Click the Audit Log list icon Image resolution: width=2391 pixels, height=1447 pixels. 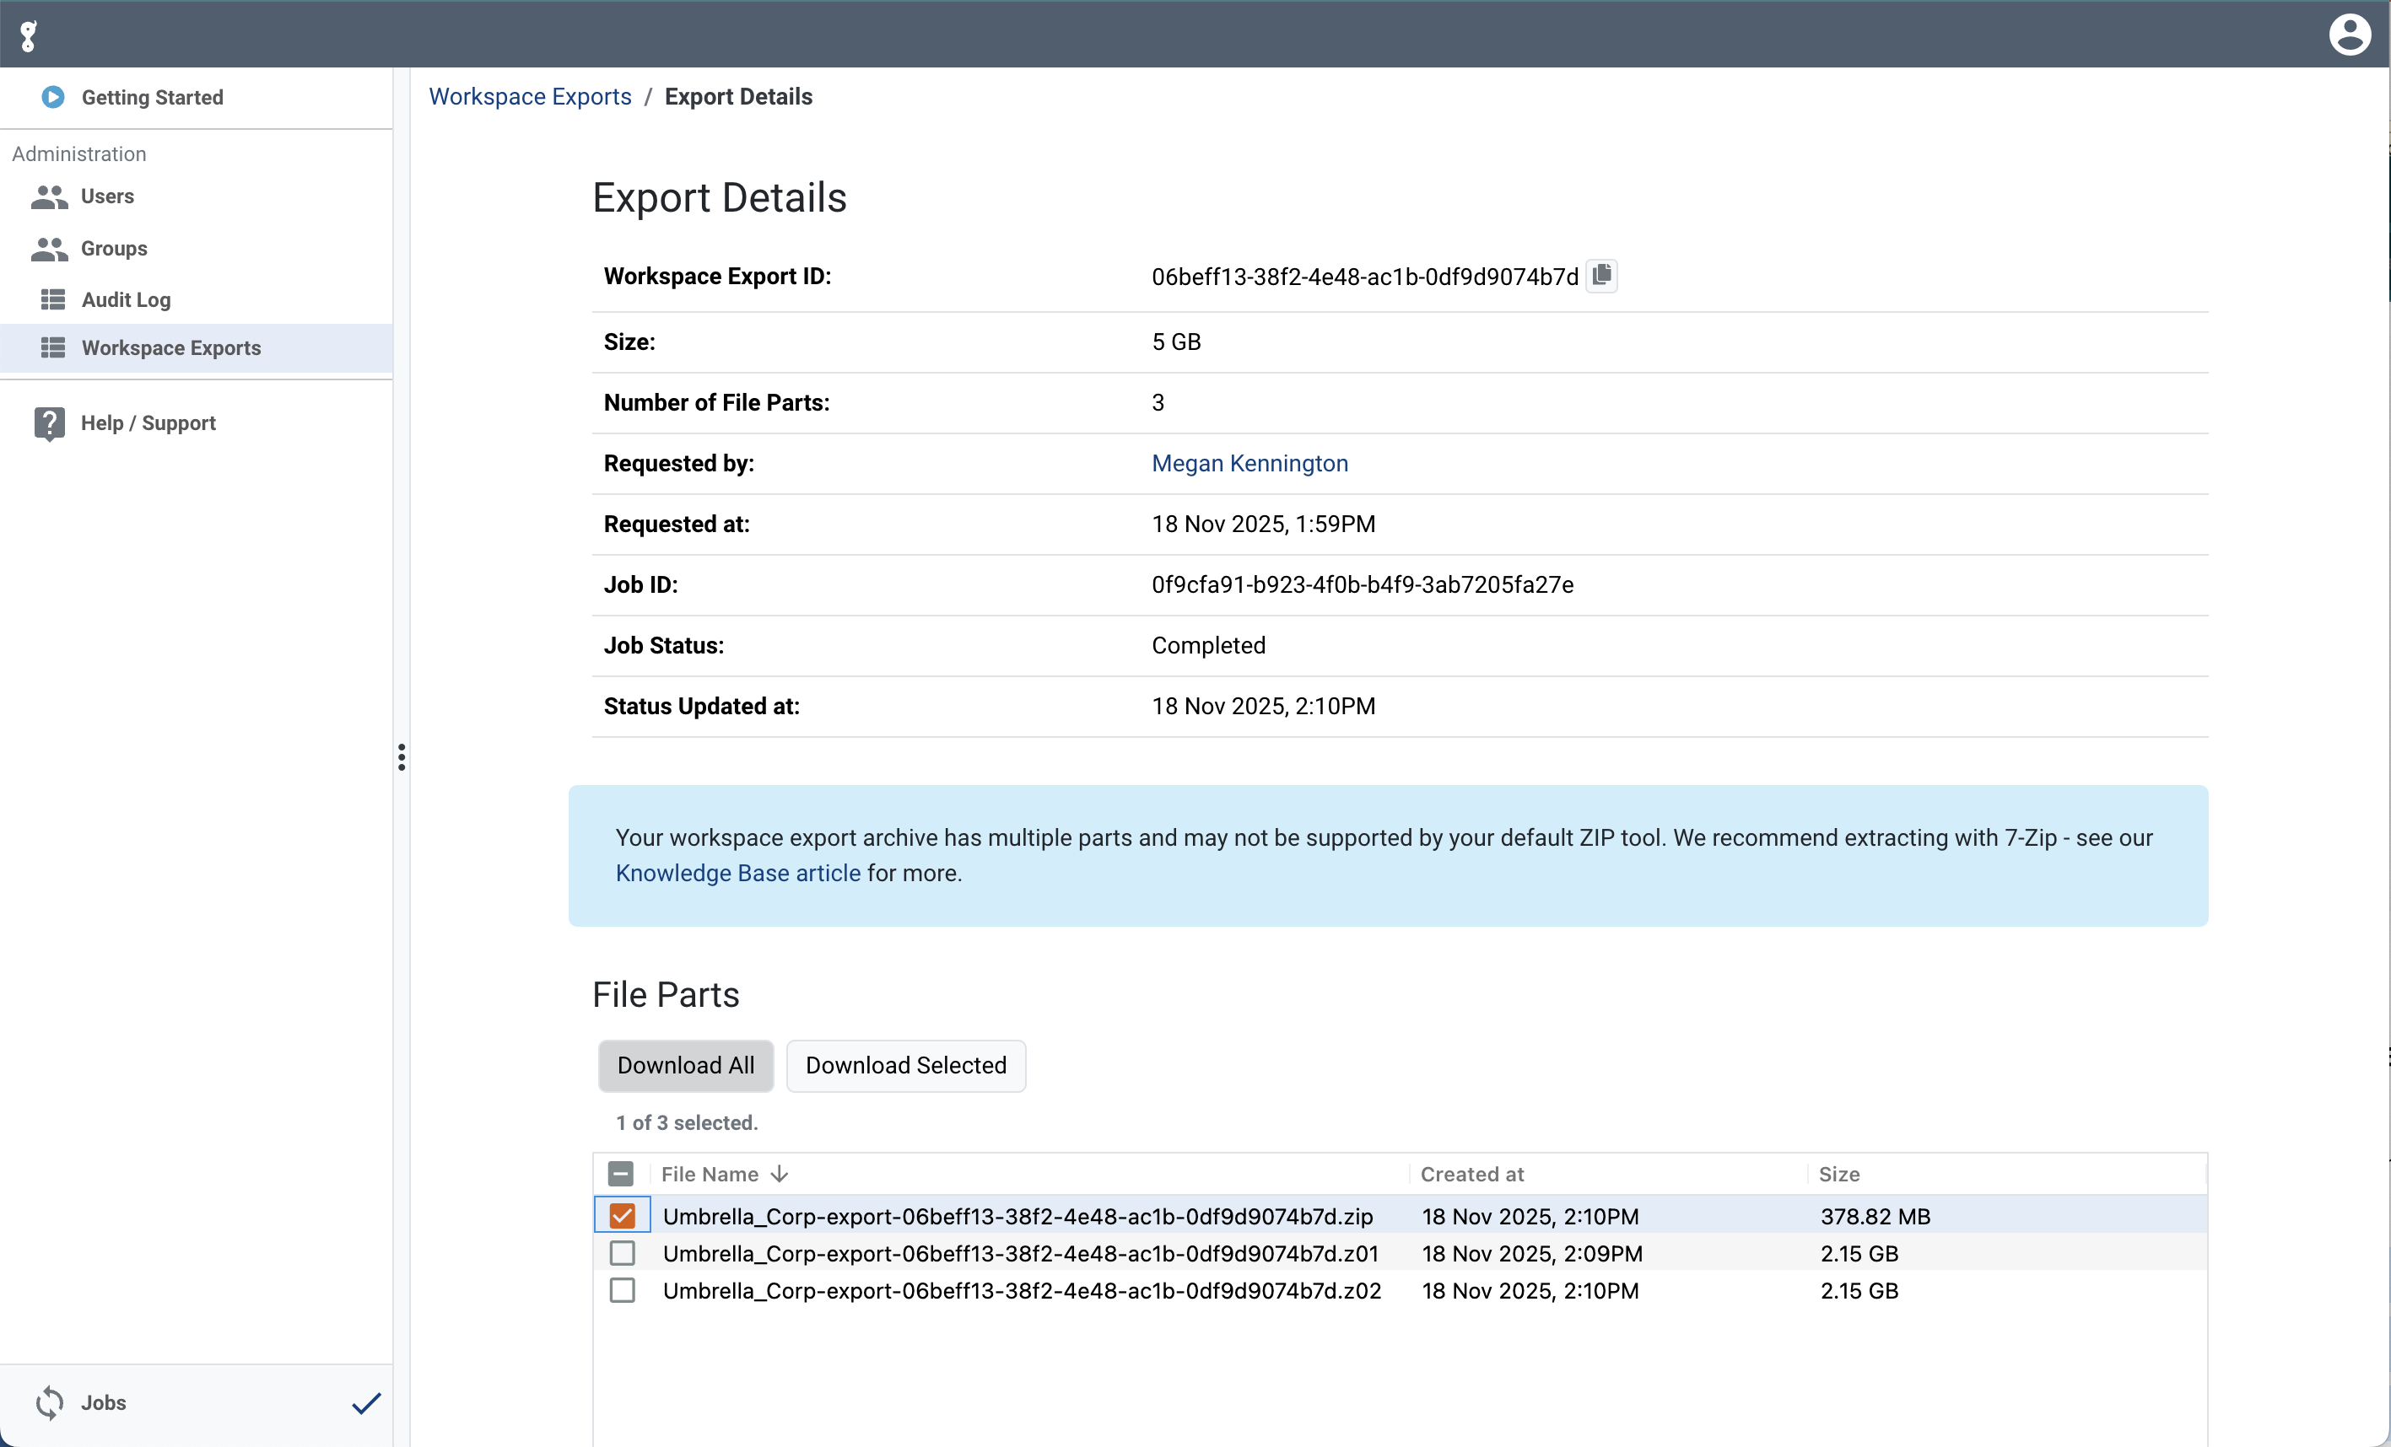point(52,299)
